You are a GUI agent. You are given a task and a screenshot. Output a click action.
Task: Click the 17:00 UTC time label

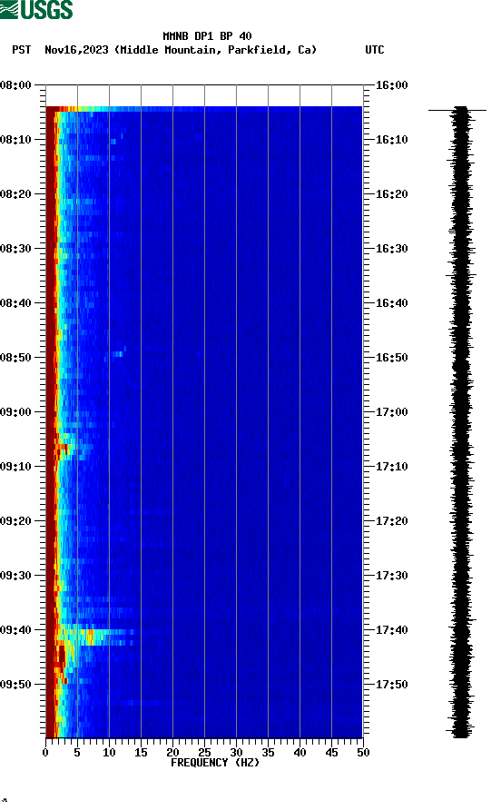391,412
